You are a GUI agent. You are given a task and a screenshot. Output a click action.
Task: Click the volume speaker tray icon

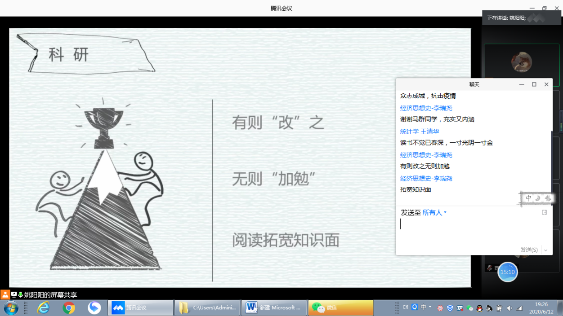[x=509, y=308]
